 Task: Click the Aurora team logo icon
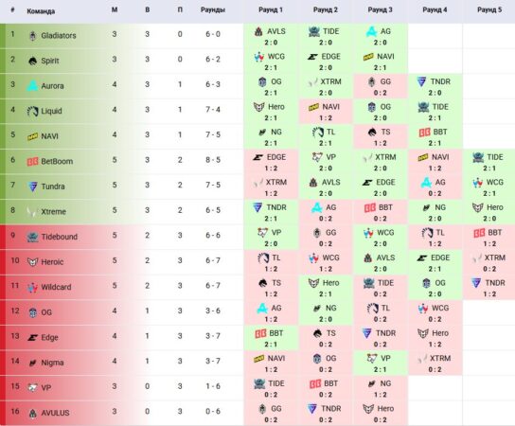point(32,86)
